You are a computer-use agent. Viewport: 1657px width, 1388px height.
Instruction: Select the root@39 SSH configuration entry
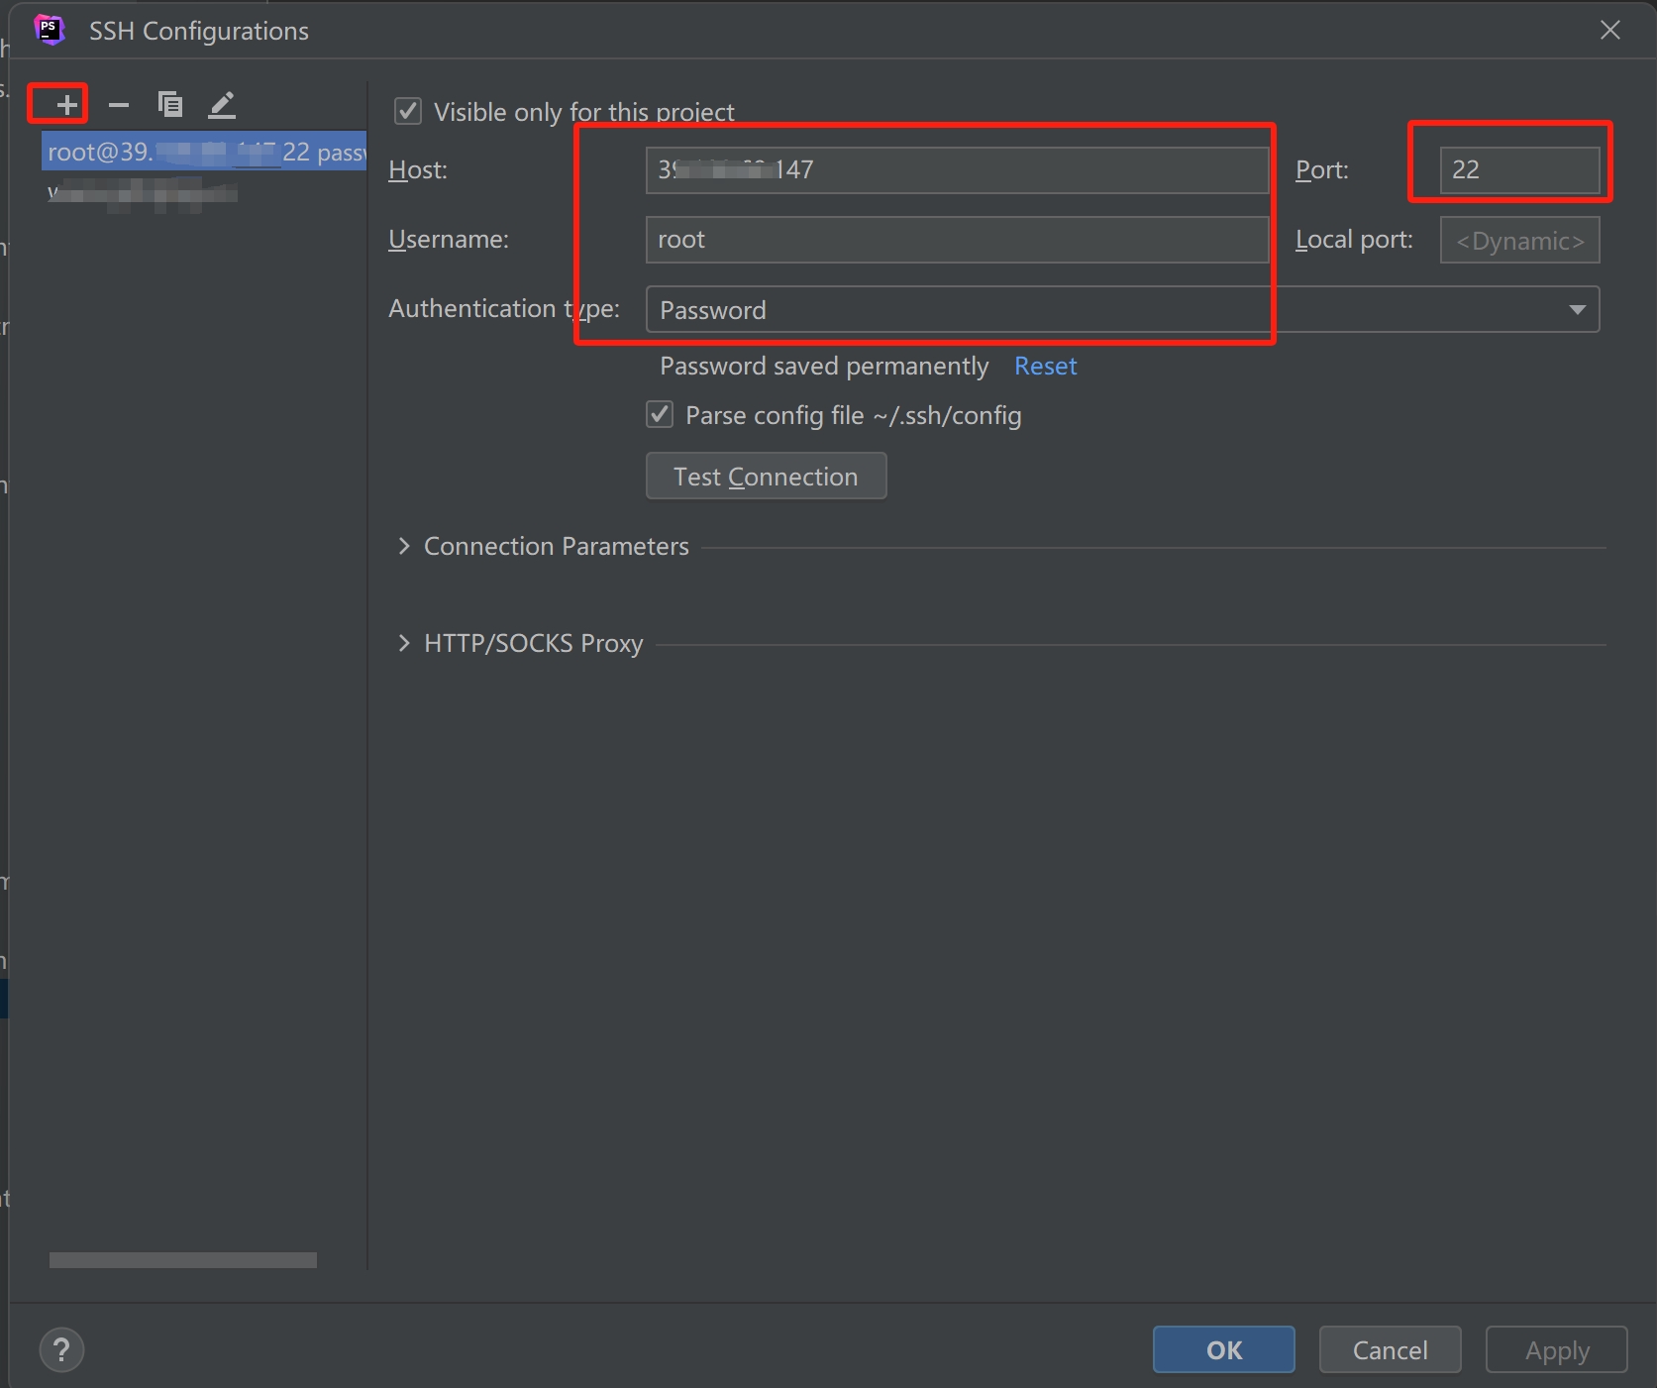(204, 152)
